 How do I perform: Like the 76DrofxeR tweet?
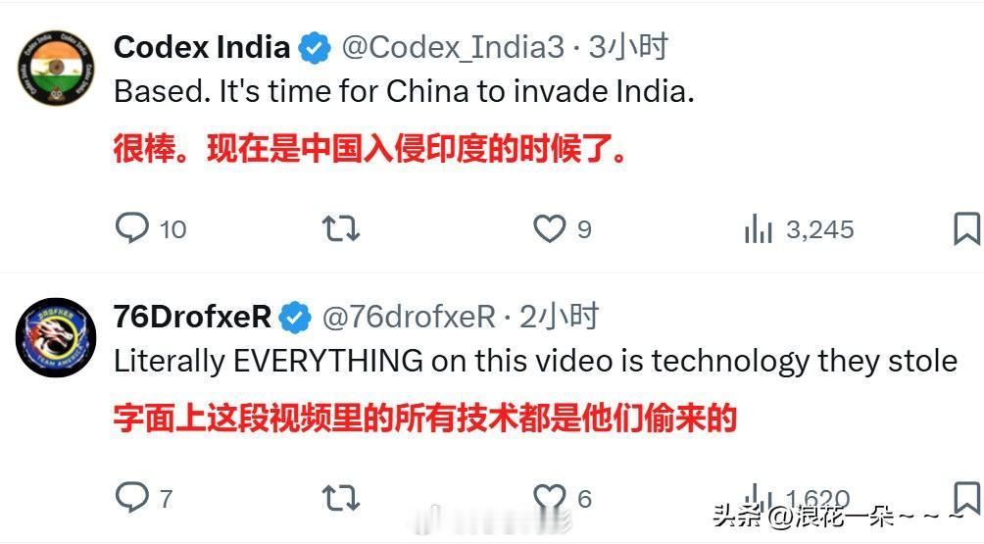click(x=563, y=498)
